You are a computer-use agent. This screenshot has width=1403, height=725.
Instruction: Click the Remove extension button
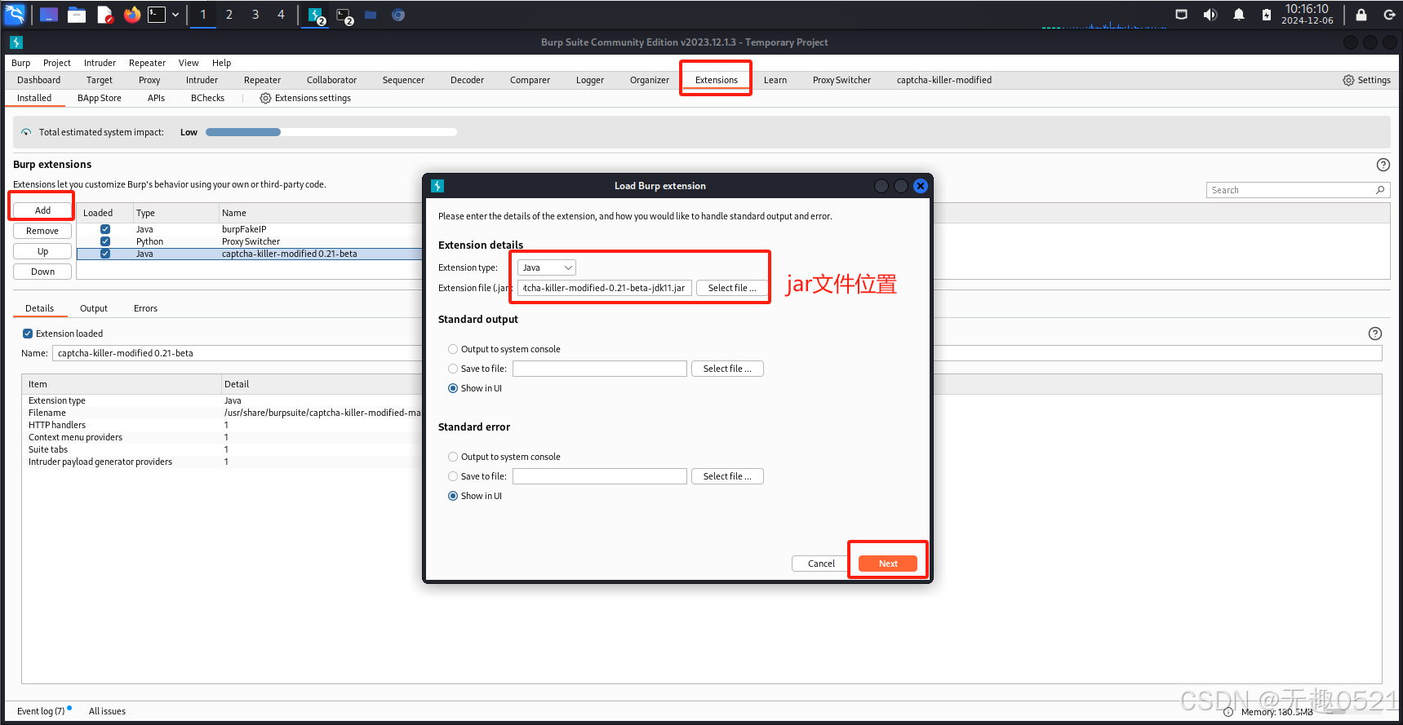point(42,231)
